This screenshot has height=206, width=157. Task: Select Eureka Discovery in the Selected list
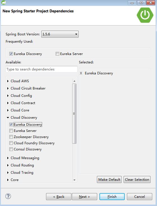99,73
